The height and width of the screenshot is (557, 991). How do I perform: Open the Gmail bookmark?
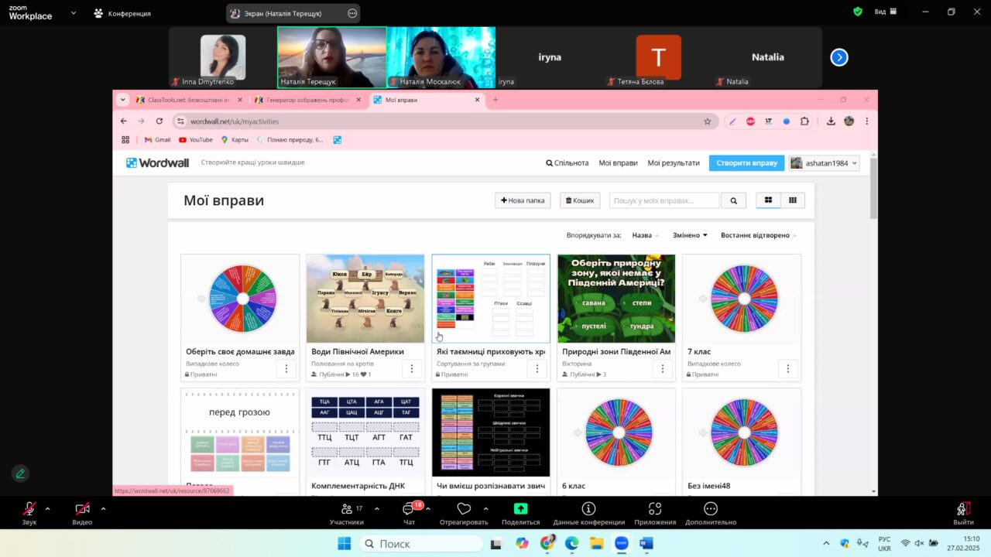(x=157, y=140)
